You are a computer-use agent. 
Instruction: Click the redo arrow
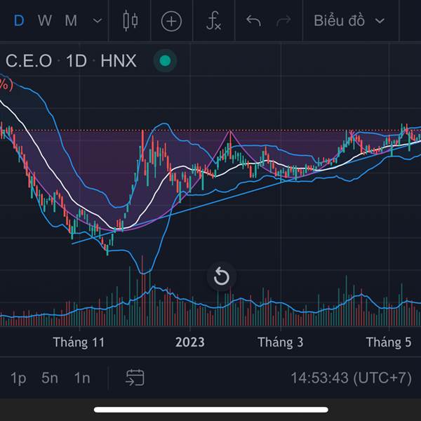(x=283, y=20)
